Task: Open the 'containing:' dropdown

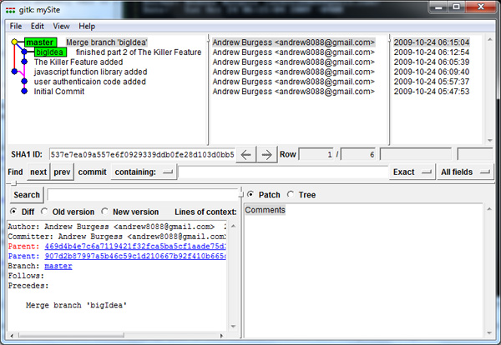Action: click(144, 172)
